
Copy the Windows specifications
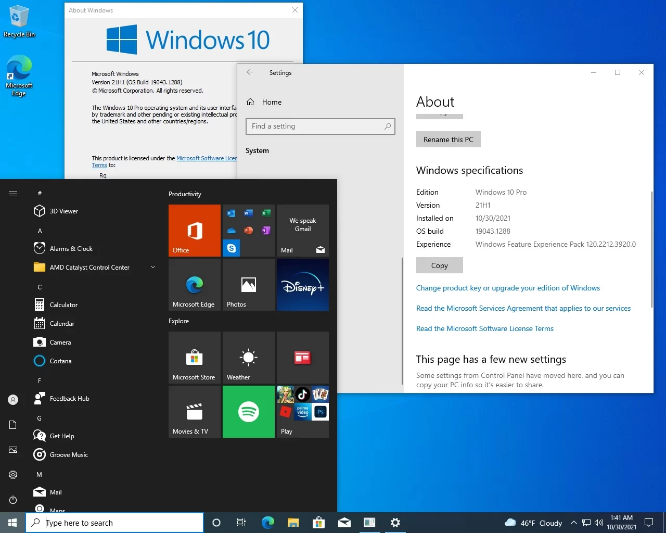pyautogui.click(x=439, y=265)
